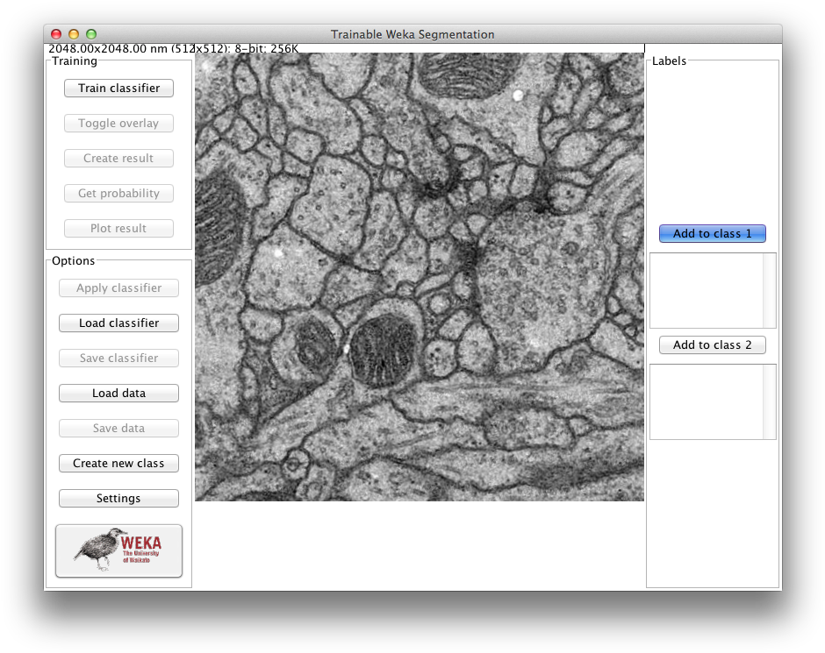The width and height of the screenshot is (825, 653).
Task: Click inside the class 2 traces list
Action: [x=706, y=401]
